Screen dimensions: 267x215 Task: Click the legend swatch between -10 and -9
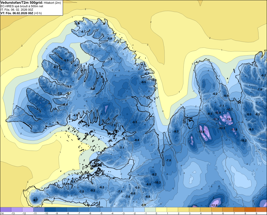point(50,210)
